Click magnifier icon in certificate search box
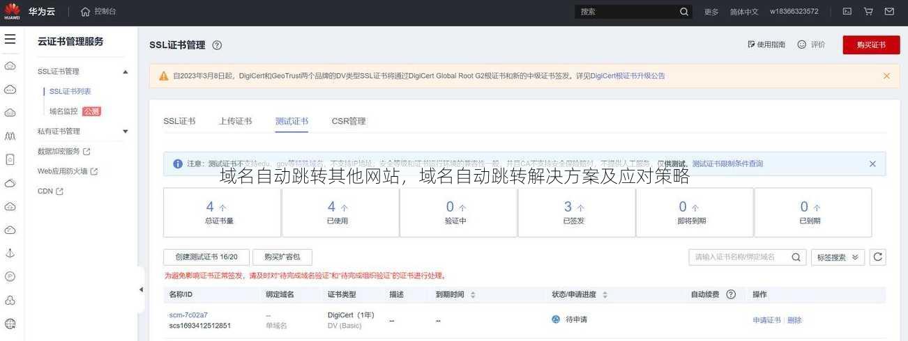 click(796, 257)
